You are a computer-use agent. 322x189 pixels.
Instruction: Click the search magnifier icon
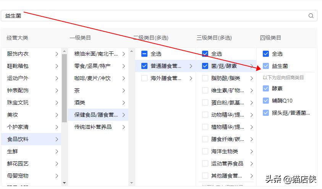pos(311,16)
